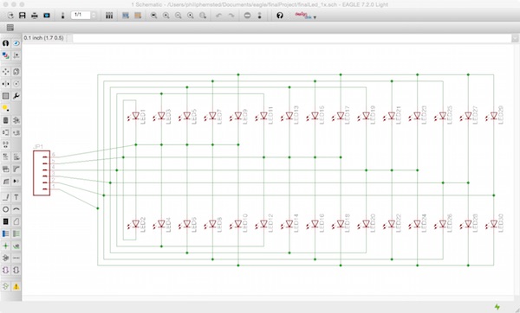The height and width of the screenshot is (313, 520).
Task: Print the schematic using the printer icon
Action: click(35, 16)
